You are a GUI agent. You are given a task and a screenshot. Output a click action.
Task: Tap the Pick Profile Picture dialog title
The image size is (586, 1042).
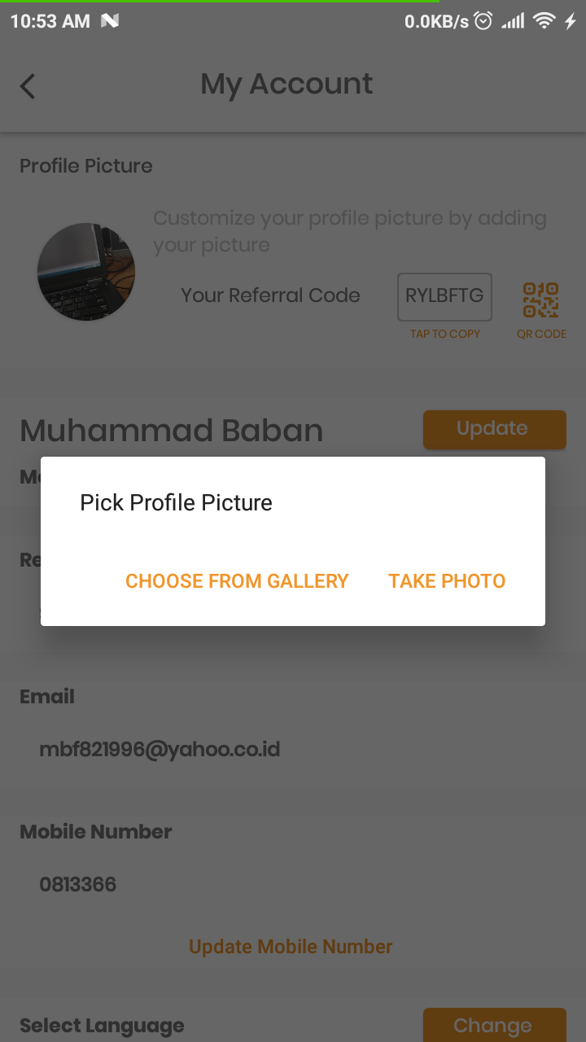pyautogui.click(x=176, y=503)
